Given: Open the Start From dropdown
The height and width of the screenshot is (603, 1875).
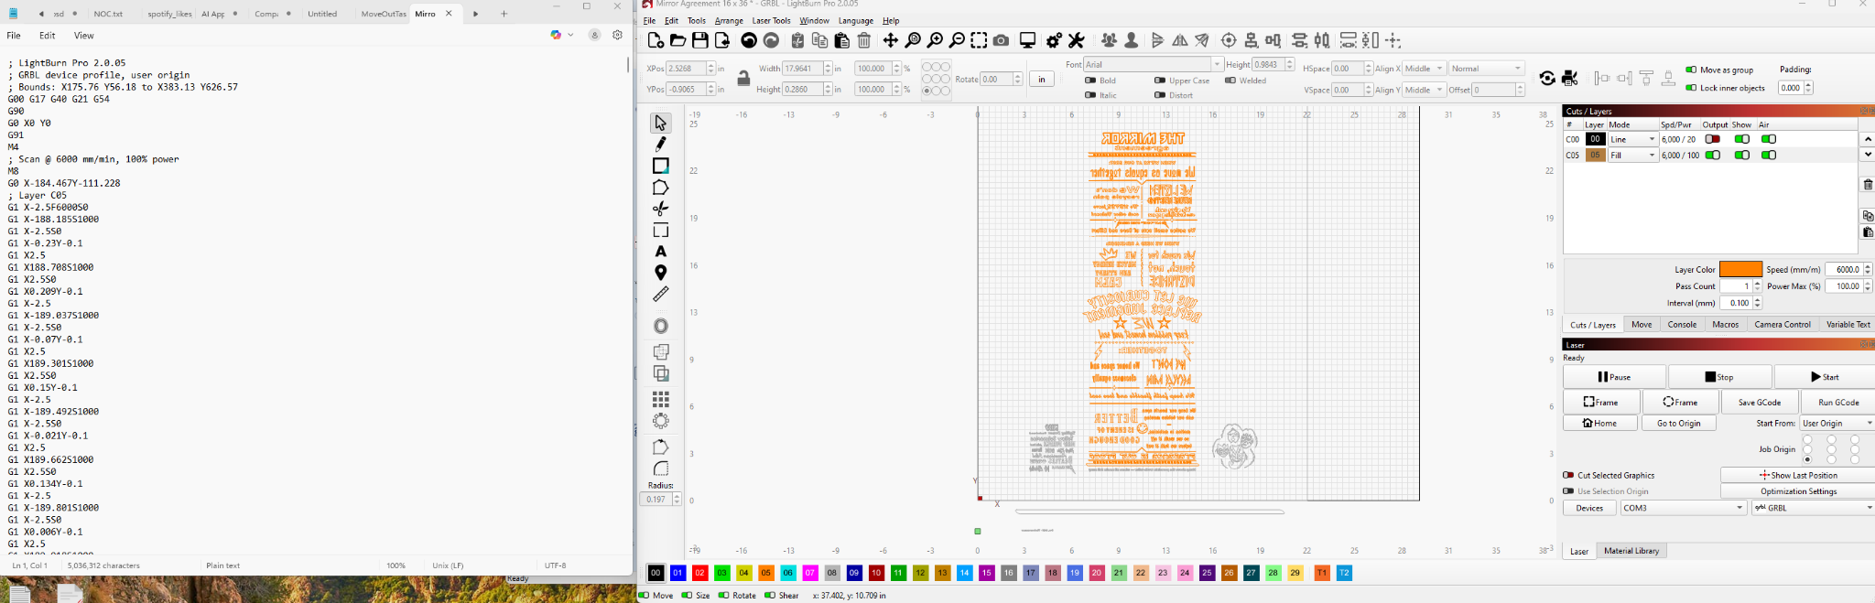Looking at the screenshot, I should point(1837,424).
